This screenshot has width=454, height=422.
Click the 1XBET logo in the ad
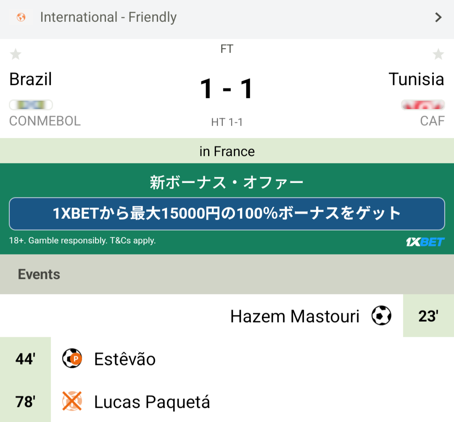(x=425, y=242)
